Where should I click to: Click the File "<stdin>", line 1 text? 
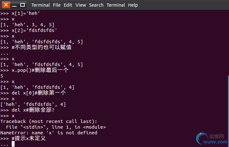click(x=39, y=127)
